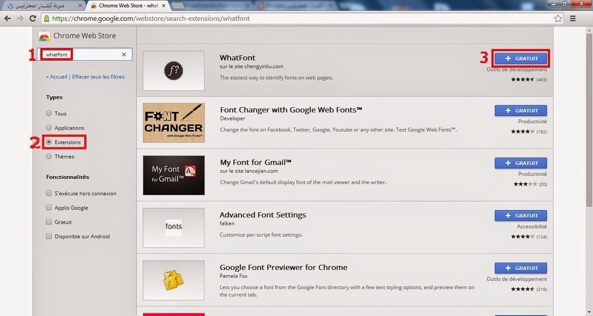Open the Font Changer thumbnail image
This screenshot has height=316, width=593.
point(174,123)
